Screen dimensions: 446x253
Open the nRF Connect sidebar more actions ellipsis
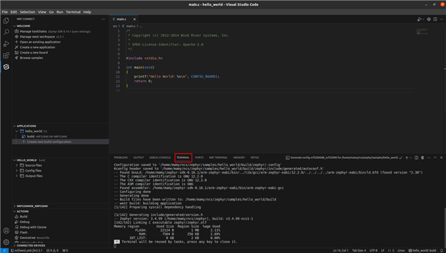click(103, 19)
